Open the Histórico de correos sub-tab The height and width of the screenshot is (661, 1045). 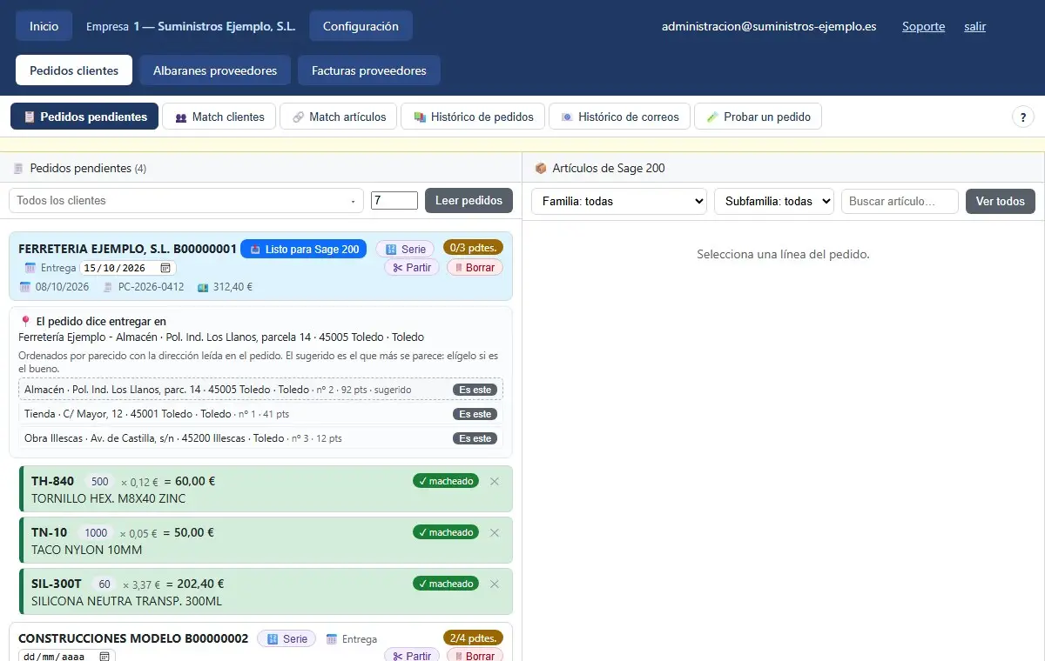click(620, 117)
